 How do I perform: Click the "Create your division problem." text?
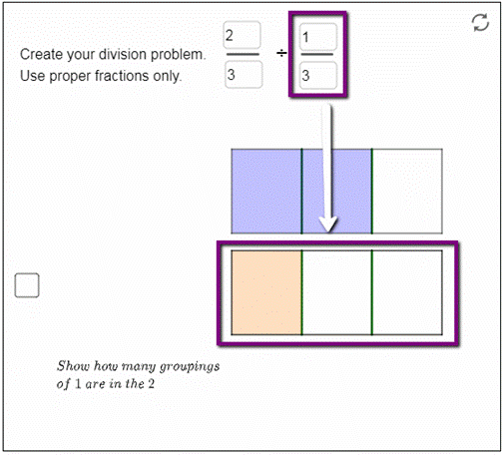113,54
